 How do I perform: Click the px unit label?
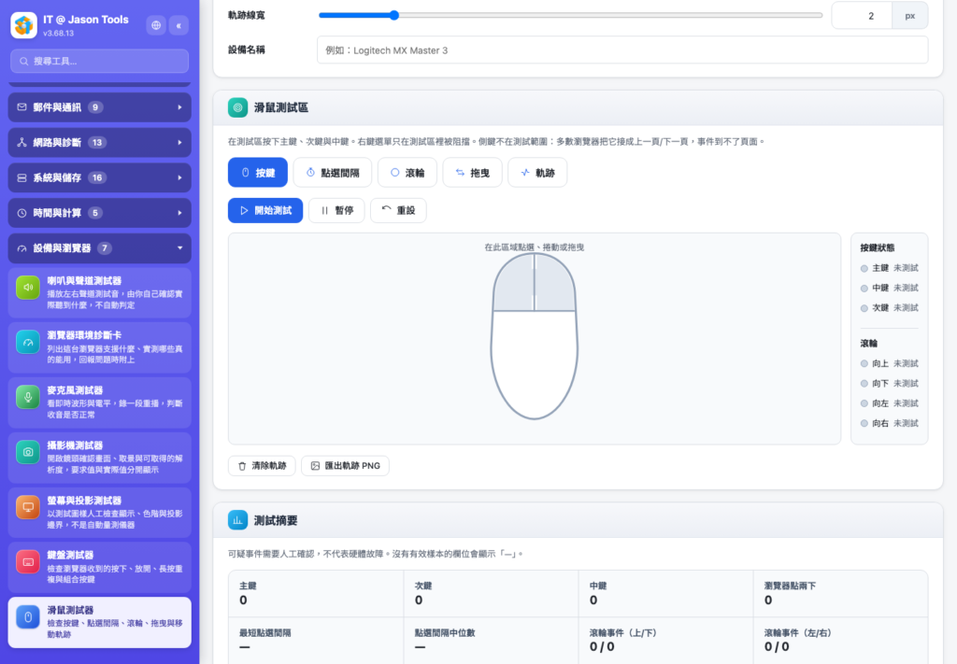910,16
